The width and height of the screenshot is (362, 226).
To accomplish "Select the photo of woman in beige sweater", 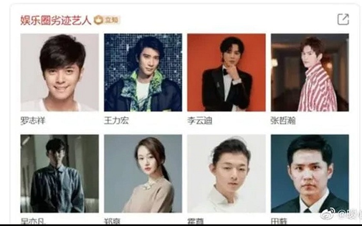I will (143, 174).
